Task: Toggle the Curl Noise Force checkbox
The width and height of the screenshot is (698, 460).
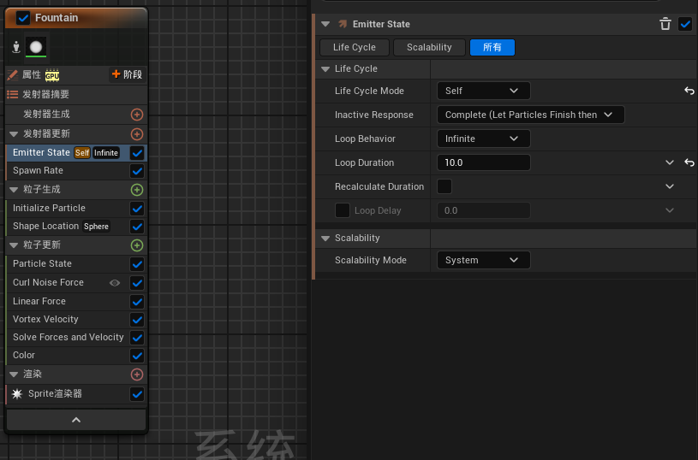Action: pos(137,283)
